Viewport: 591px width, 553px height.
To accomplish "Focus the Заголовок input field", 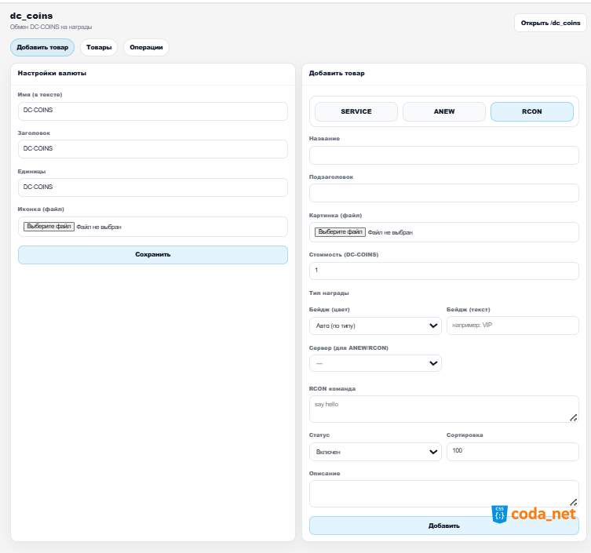I will click(153, 149).
